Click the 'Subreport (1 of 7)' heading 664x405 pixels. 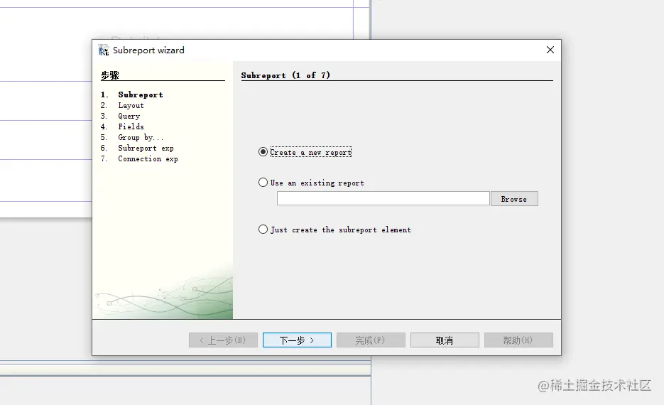click(x=285, y=75)
